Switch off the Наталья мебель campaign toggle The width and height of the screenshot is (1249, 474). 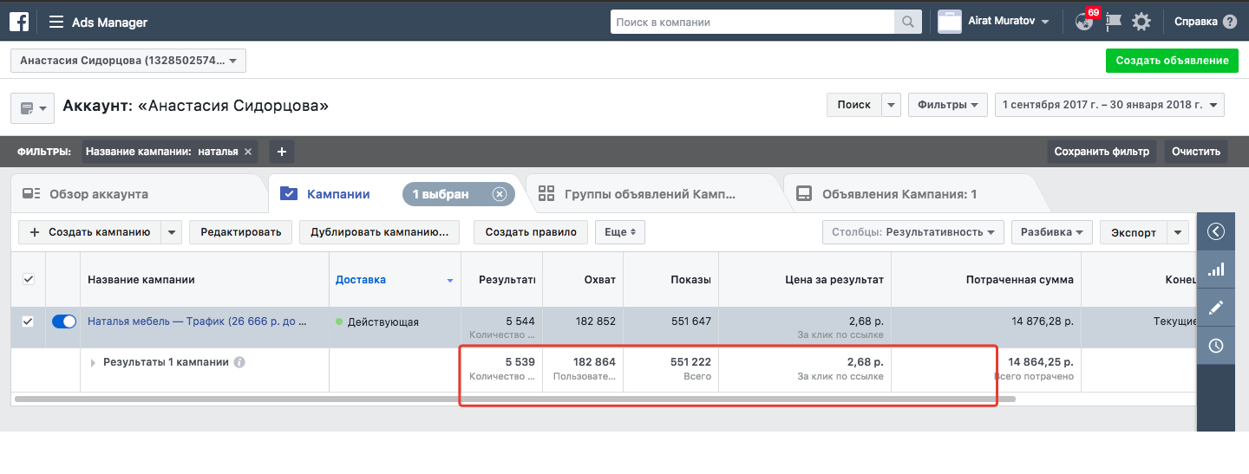tap(64, 321)
